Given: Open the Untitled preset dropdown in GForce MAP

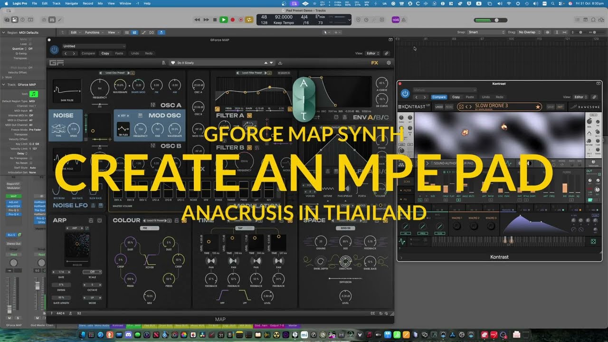Looking at the screenshot, I should coord(94,46).
